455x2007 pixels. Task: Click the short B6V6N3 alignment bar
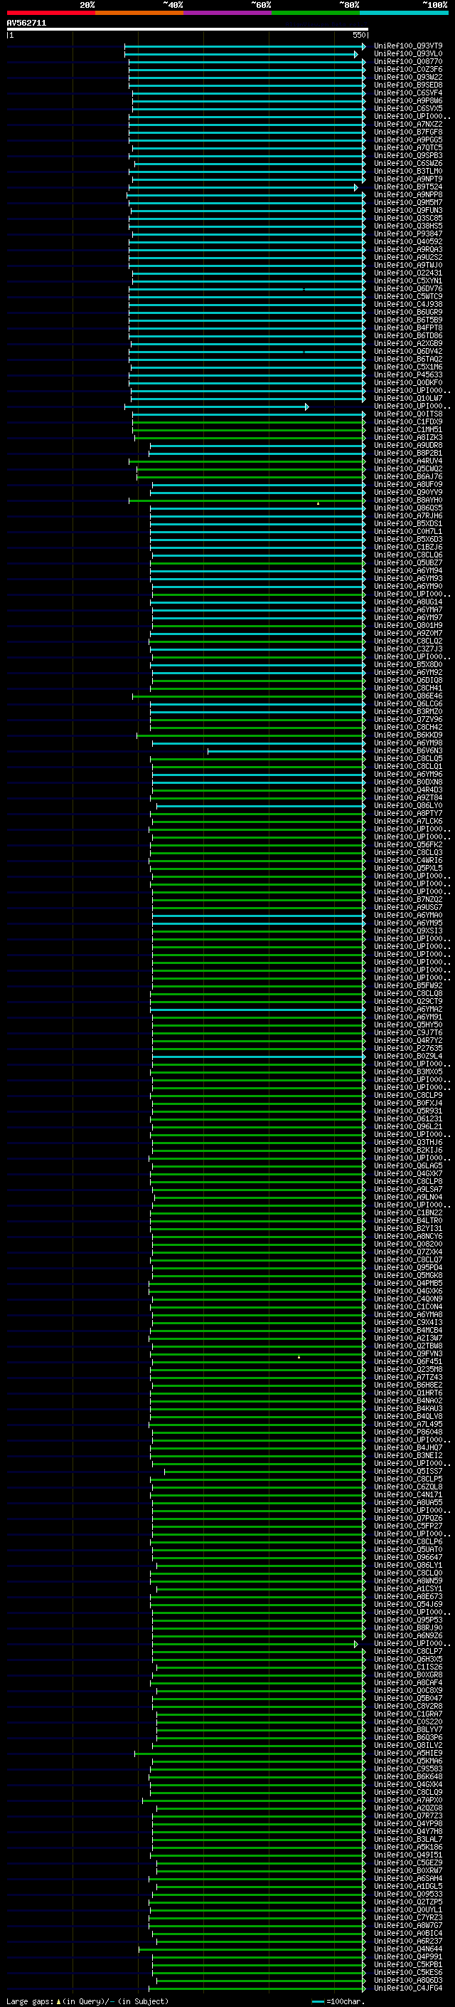click(286, 751)
